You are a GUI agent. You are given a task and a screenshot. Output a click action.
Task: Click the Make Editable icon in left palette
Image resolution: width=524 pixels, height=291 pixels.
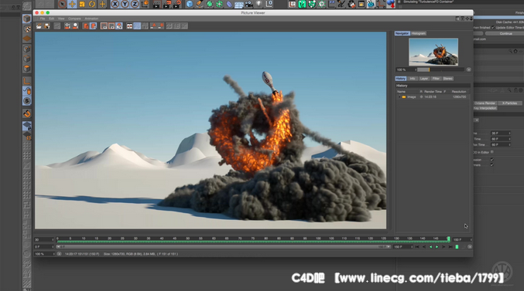[27, 19]
